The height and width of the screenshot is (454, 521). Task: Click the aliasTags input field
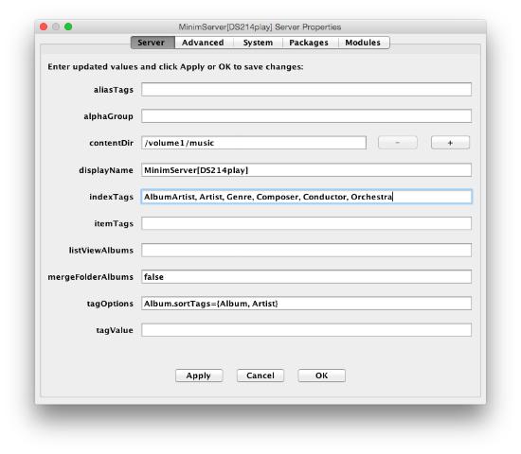click(x=306, y=90)
